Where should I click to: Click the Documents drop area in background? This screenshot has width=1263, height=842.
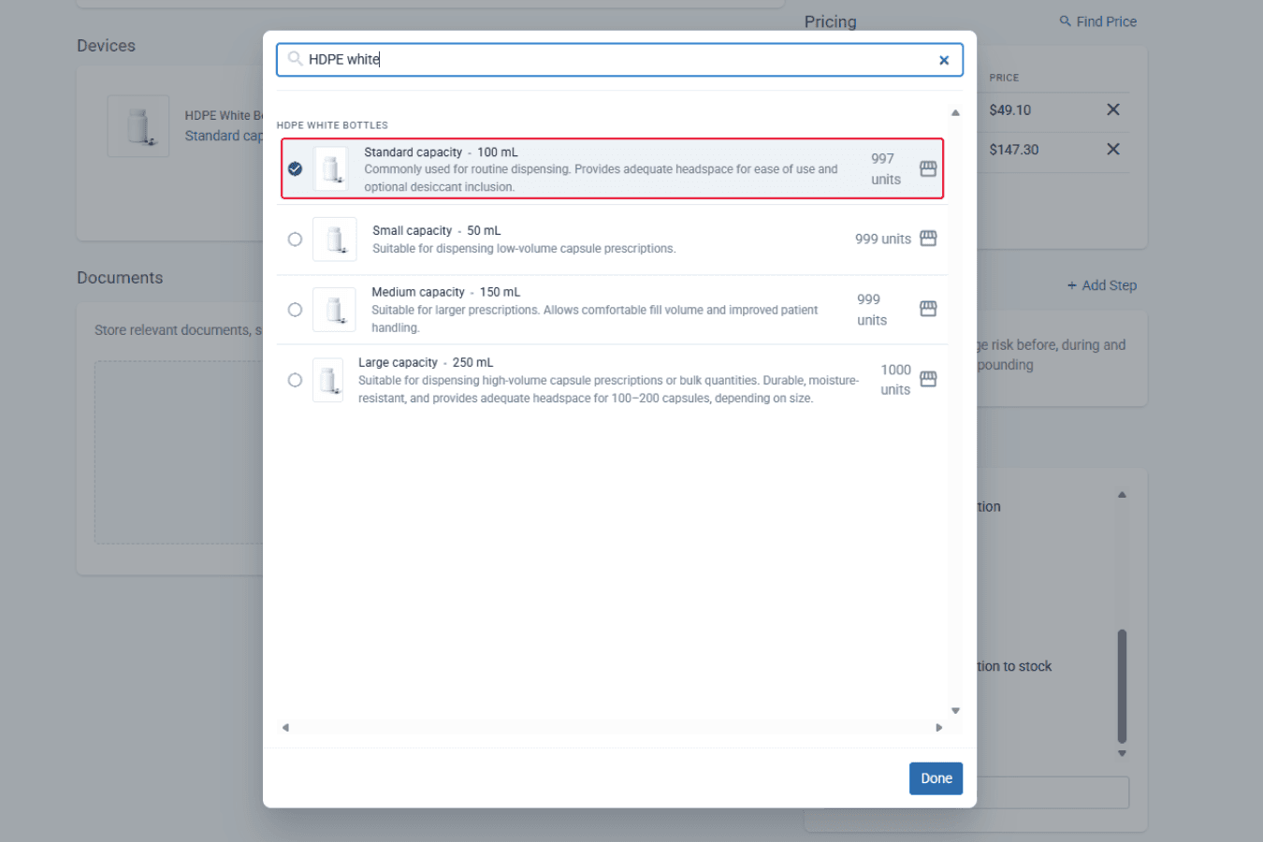(179, 452)
